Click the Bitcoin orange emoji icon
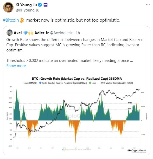Image resolution: width=153 pixels, height=159 pixels. pos(22,20)
